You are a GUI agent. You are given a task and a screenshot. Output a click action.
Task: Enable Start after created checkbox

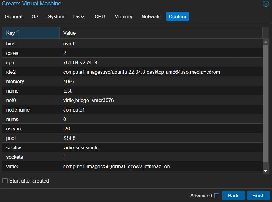(x=5, y=181)
